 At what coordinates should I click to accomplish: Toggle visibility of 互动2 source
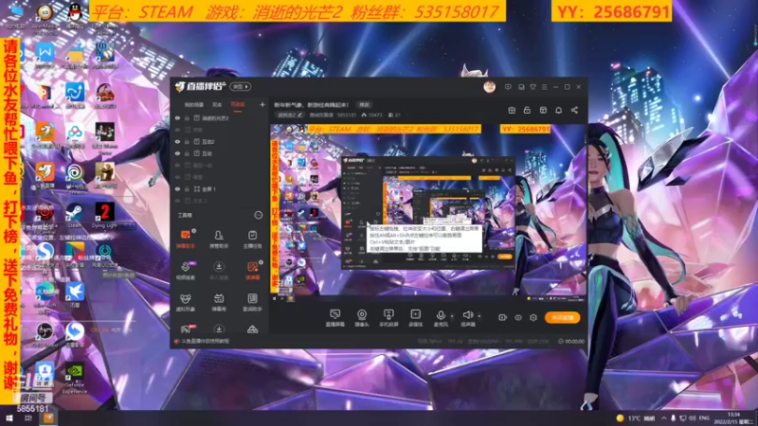[177, 141]
